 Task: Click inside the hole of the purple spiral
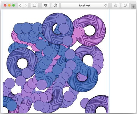pos(87,60)
